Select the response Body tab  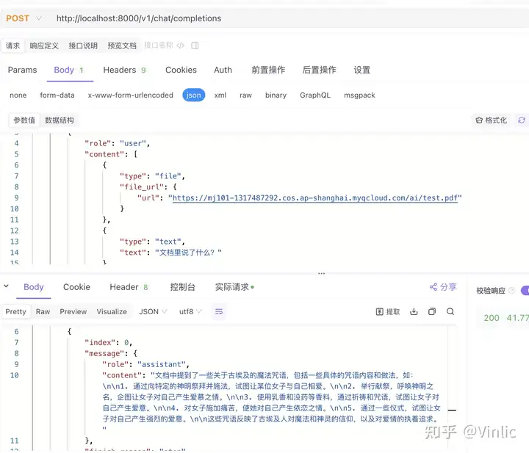click(34, 287)
